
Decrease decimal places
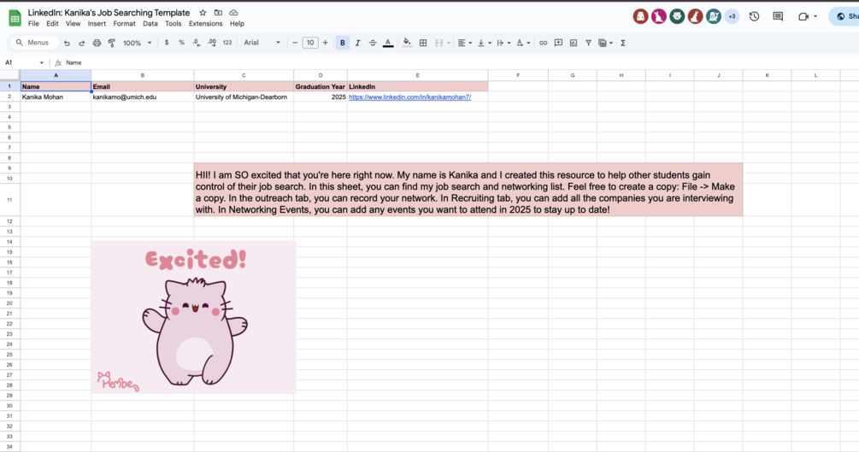[x=196, y=43]
